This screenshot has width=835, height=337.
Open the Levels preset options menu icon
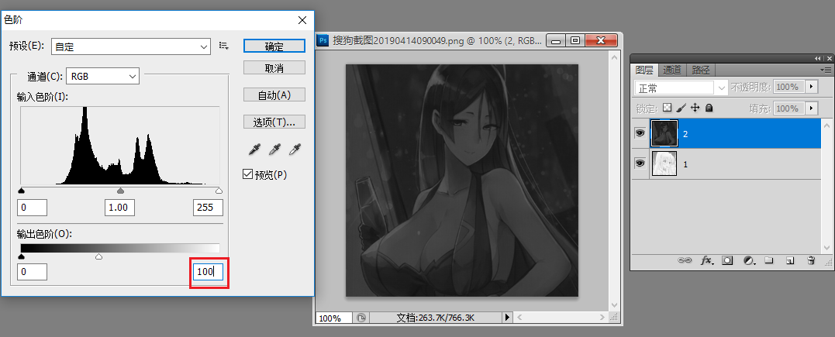[223, 46]
